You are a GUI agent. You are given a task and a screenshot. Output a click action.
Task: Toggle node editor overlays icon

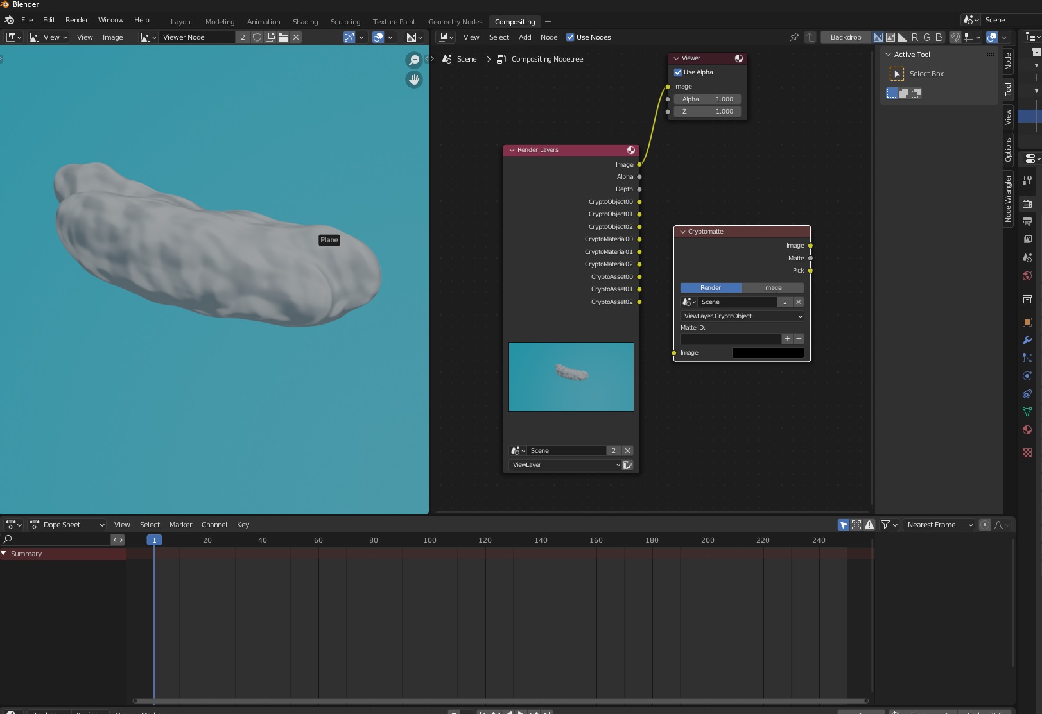(x=992, y=37)
